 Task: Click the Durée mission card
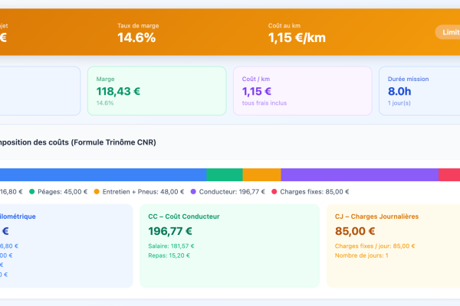(x=419, y=91)
